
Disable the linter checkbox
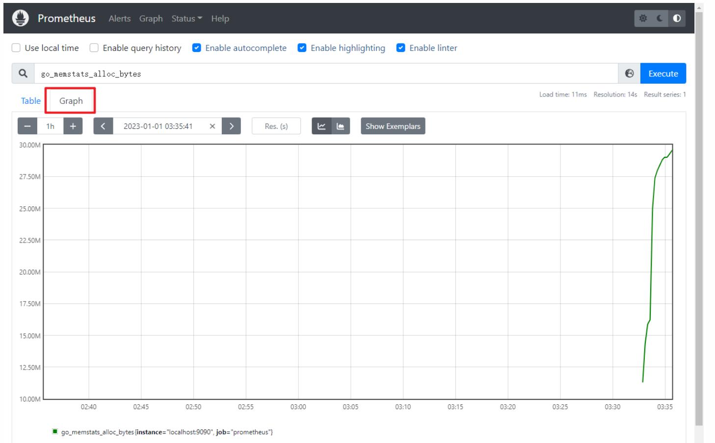401,48
